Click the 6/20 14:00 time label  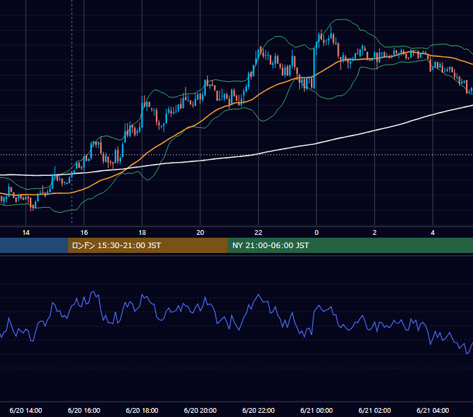[26, 410]
